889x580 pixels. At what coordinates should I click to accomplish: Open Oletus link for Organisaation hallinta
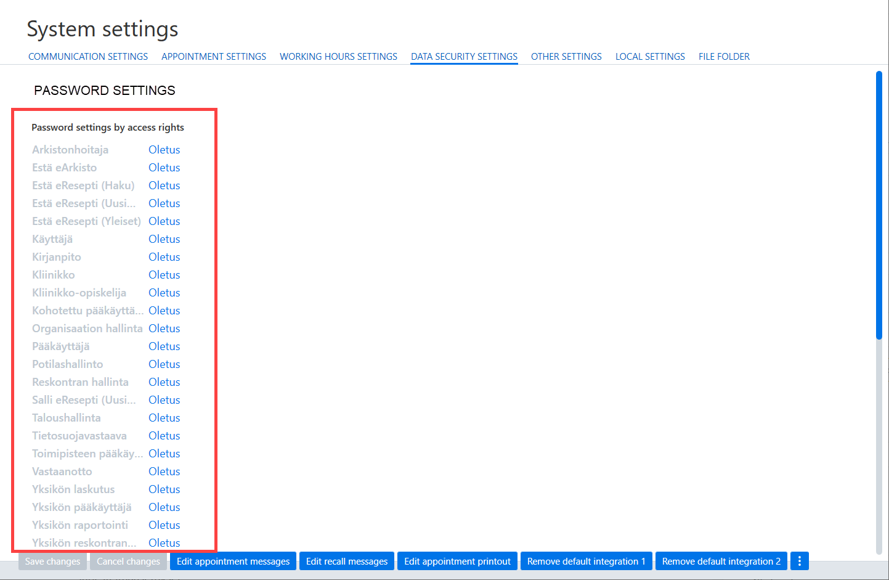(164, 329)
